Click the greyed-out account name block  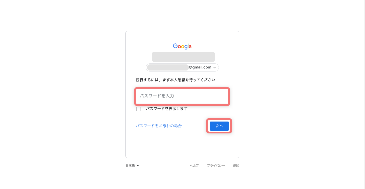tap(183, 57)
